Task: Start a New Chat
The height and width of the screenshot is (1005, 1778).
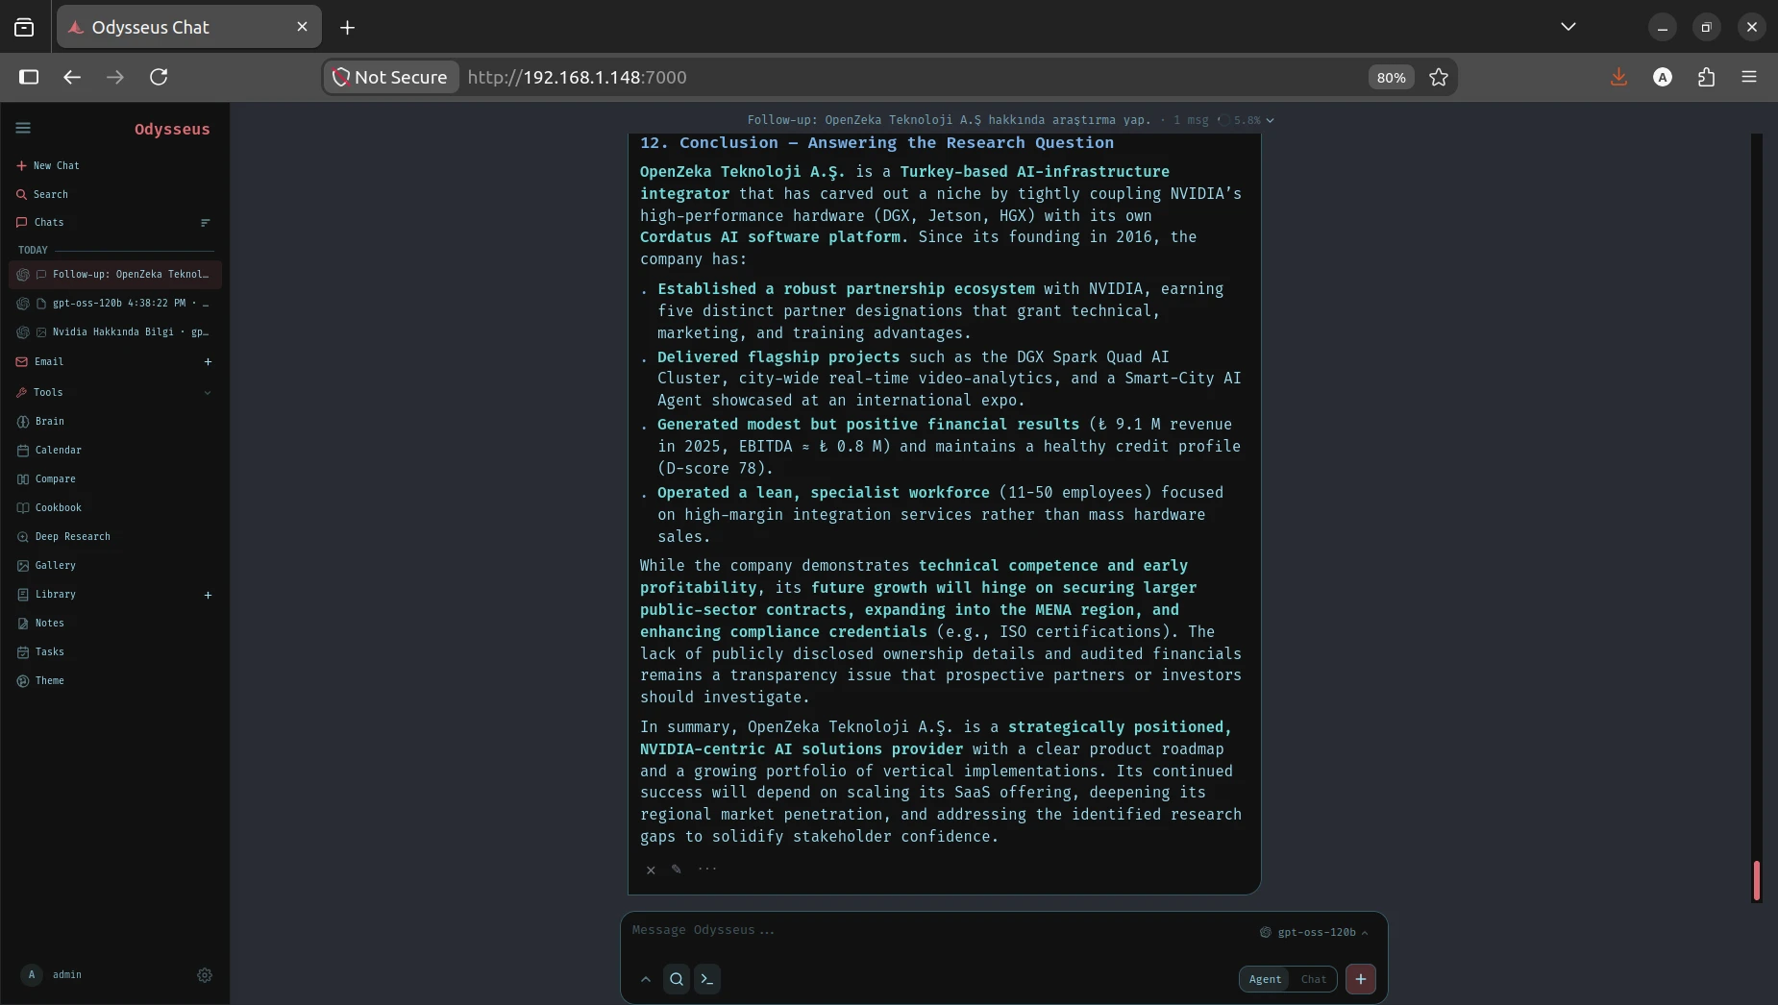Action: (48, 165)
